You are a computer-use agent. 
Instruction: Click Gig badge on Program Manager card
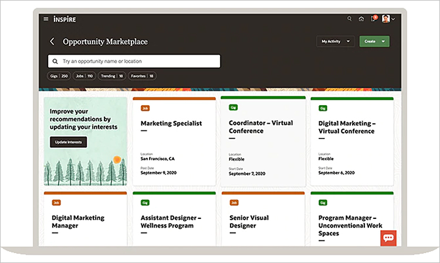(x=323, y=203)
